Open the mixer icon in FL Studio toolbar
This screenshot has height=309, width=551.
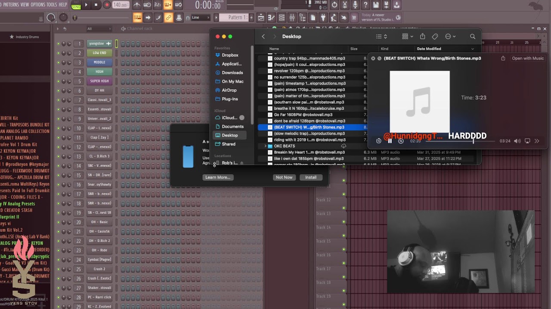click(x=292, y=18)
